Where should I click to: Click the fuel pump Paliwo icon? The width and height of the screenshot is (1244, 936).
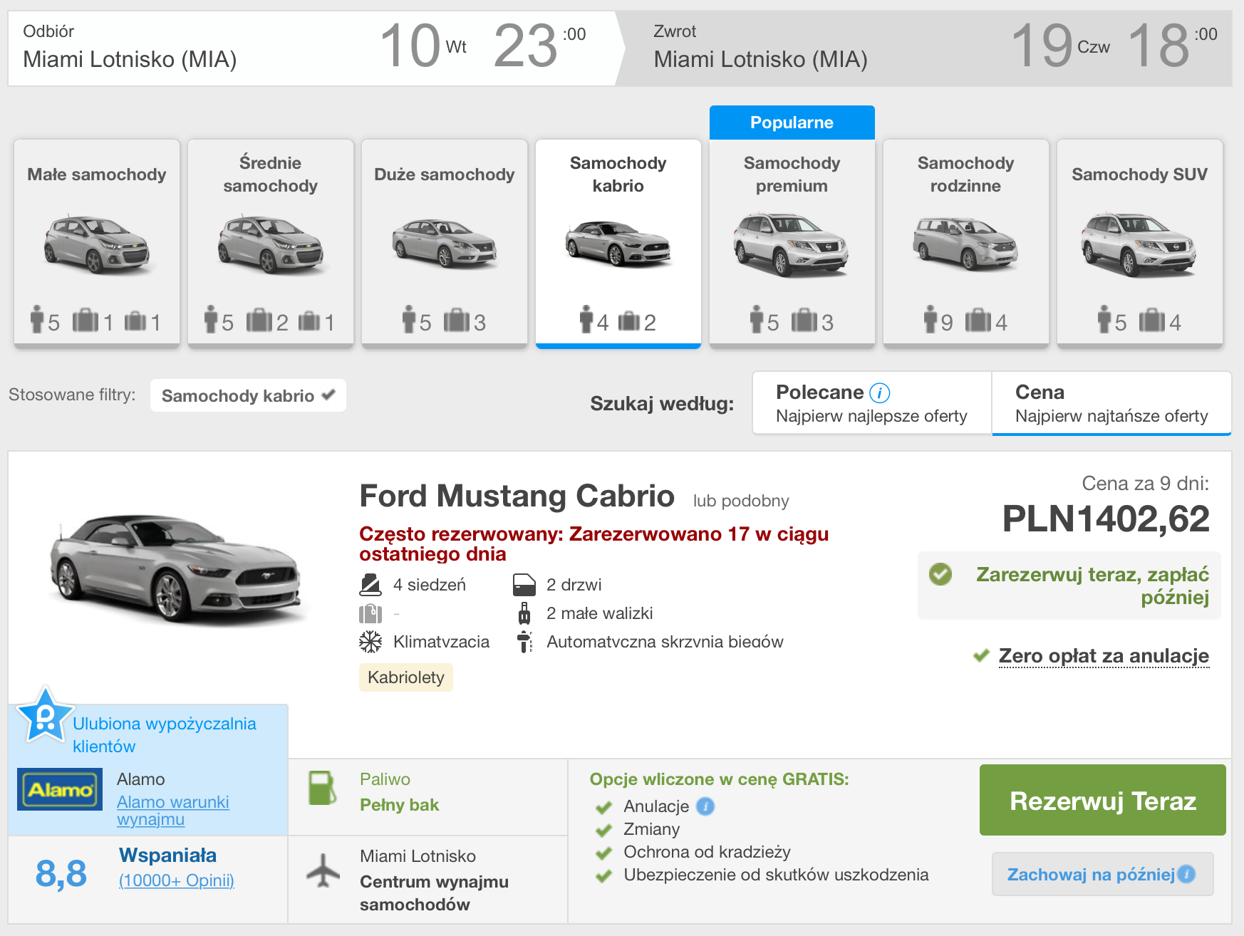point(323,788)
